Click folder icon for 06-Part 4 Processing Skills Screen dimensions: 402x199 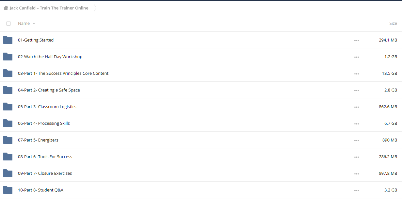click(x=8, y=123)
